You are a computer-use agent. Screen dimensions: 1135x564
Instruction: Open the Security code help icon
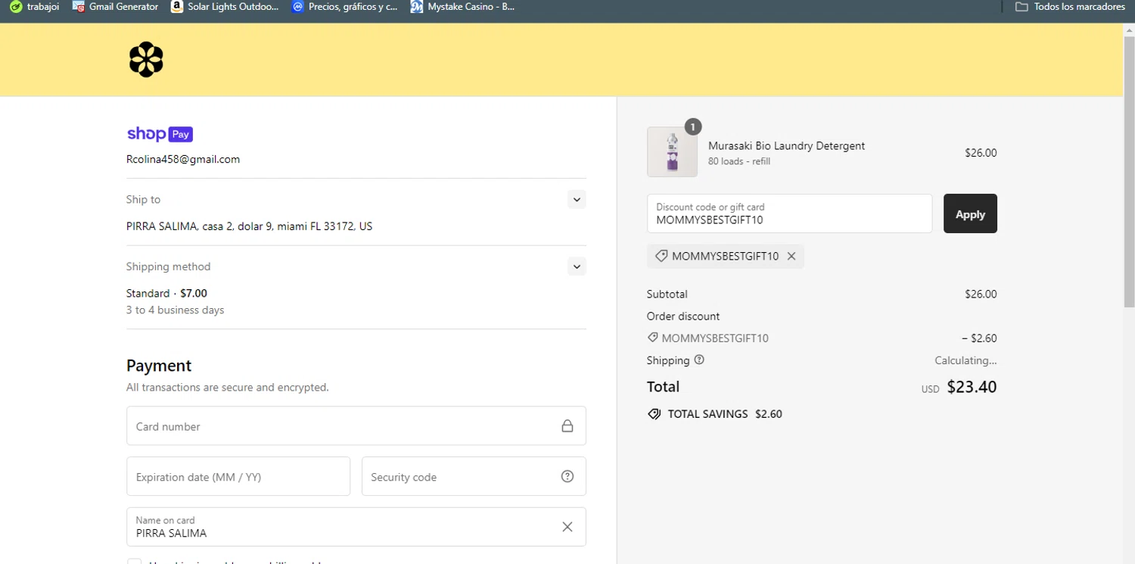tap(567, 476)
